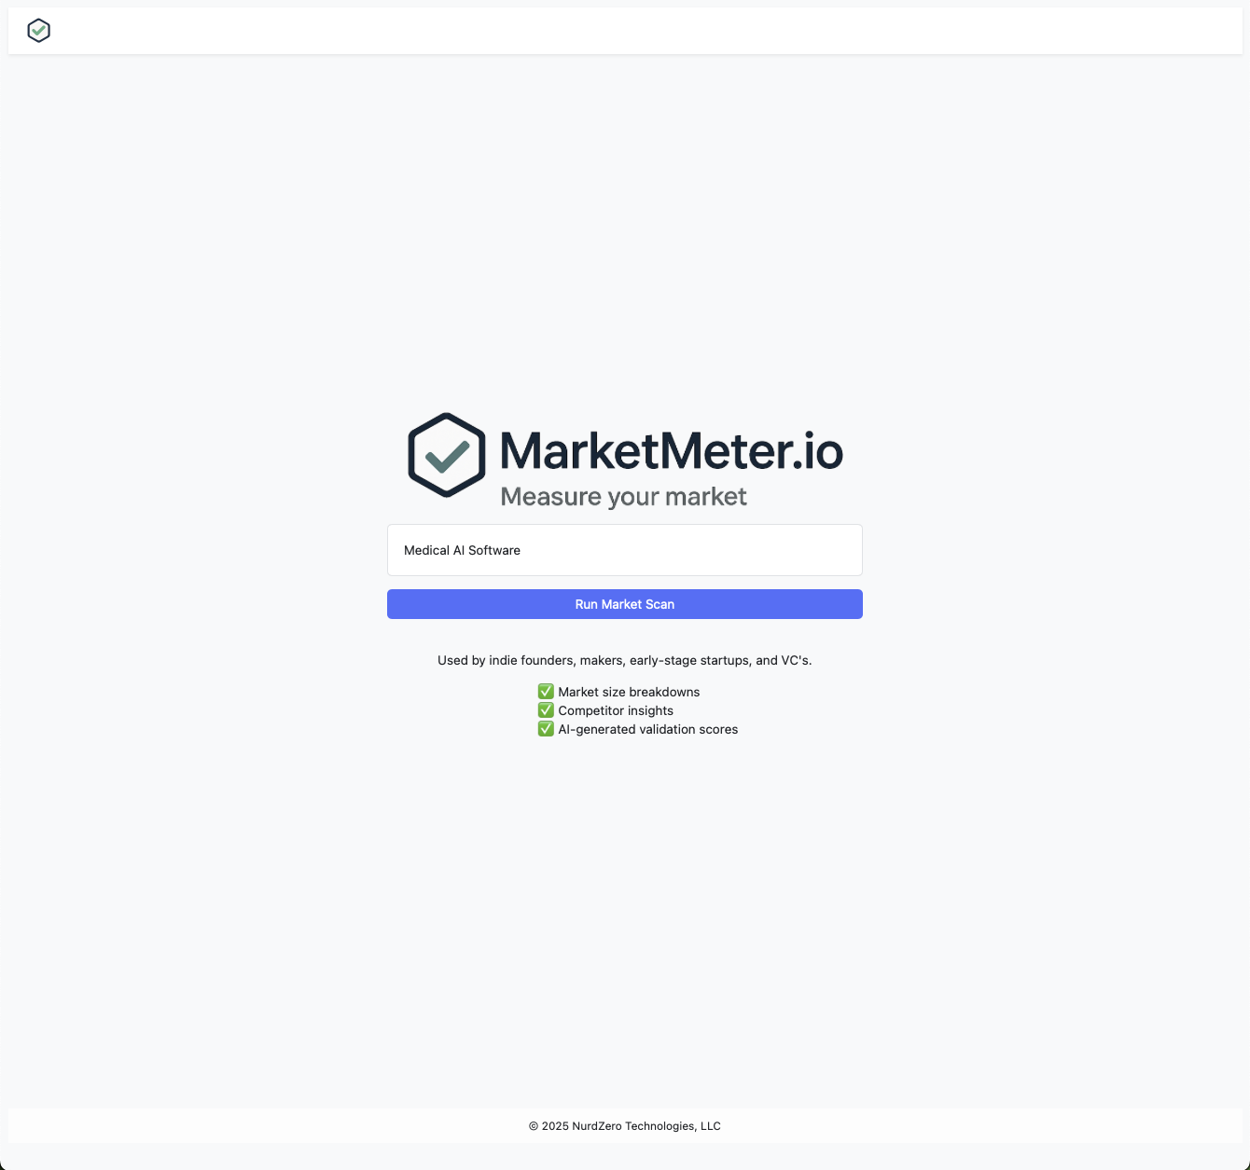This screenshot has width=1250, height=1170.
Task: Click AI-generated validation scores text
Action: tap(648, 729)
